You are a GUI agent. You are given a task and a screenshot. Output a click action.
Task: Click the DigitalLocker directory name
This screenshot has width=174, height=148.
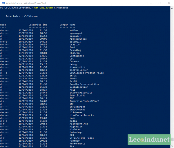click(79, 70)
